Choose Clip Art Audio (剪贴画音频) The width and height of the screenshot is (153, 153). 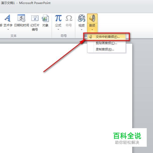[106, 43]
